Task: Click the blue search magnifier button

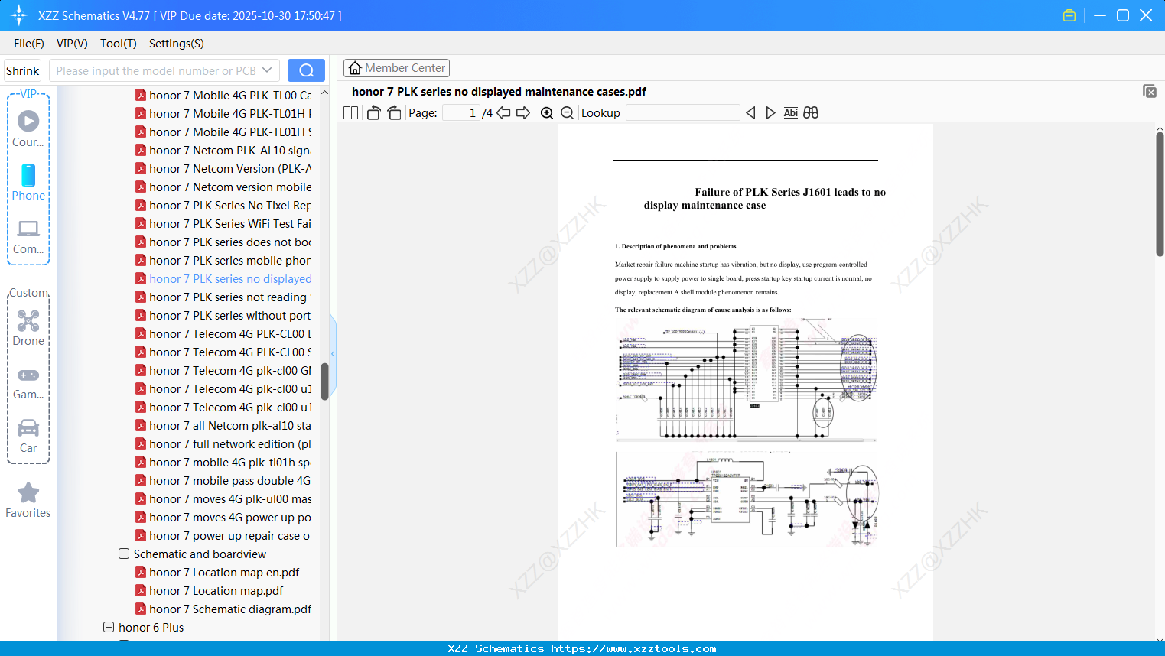Action: coord(306,70)
